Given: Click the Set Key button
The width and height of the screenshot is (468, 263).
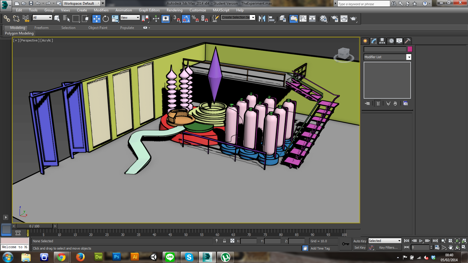Looking at the screenshot, I should coord(360,248).
